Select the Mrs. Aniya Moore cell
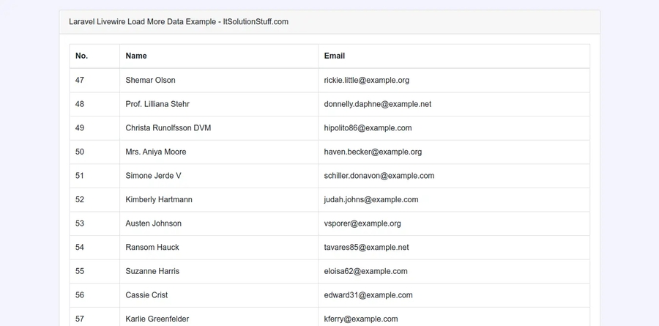Viewport: 659px width, 326px height. tap(155, 152)
